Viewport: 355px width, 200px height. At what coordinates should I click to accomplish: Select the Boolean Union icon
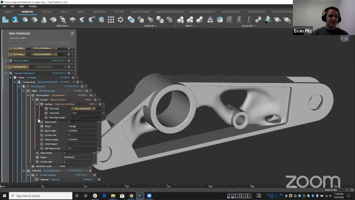point(131,20)
